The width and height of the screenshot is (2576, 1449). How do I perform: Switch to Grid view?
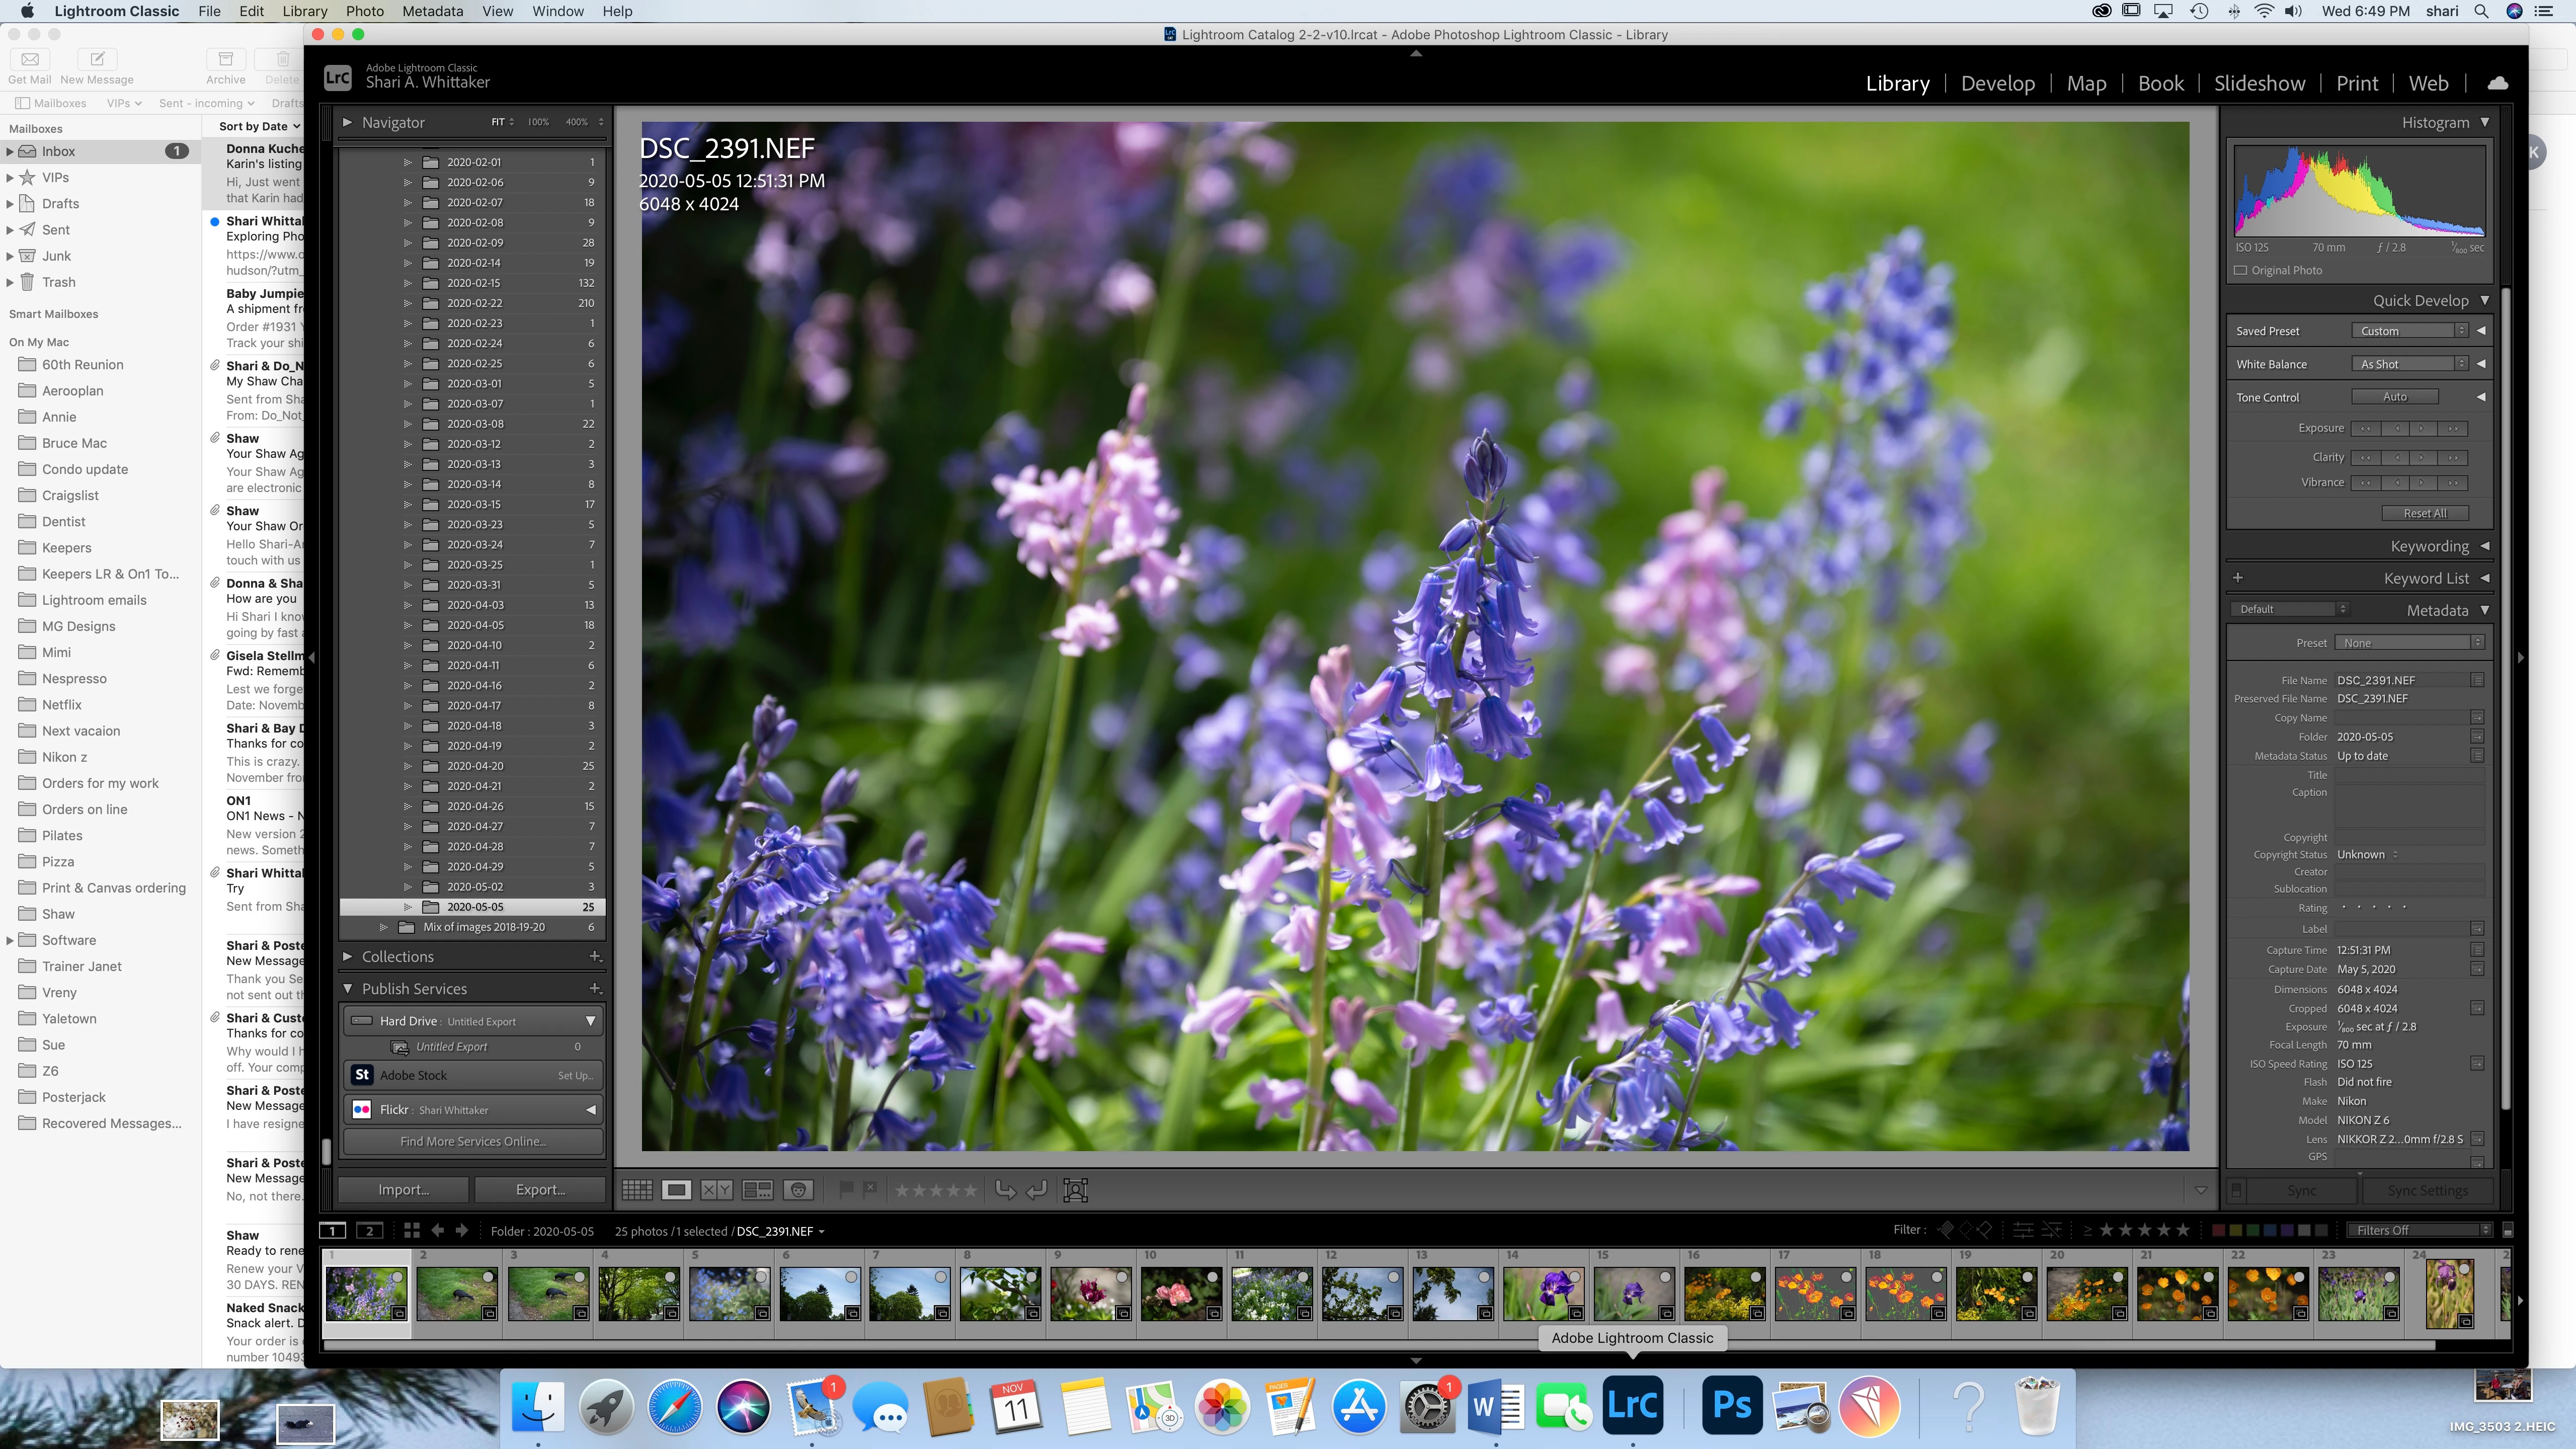(637, 1190)
